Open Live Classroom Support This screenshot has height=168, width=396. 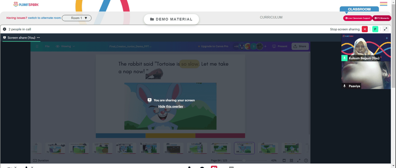pos(357,18)
